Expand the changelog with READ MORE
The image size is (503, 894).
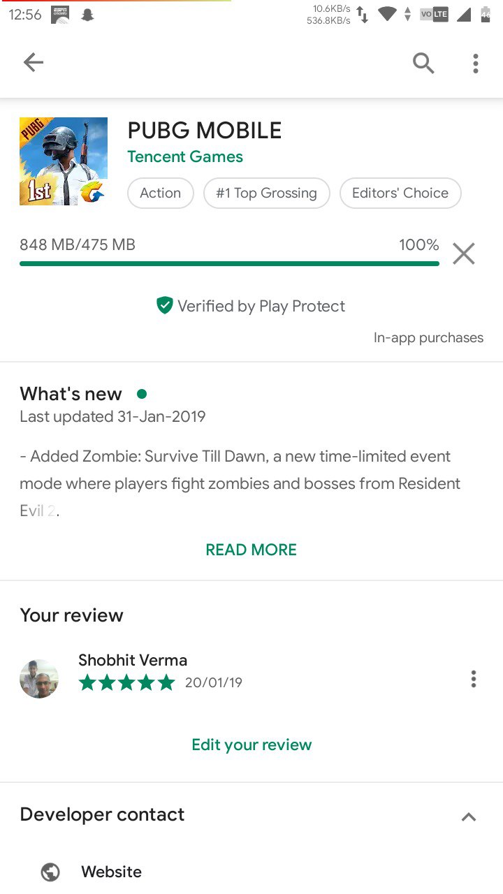251,550
